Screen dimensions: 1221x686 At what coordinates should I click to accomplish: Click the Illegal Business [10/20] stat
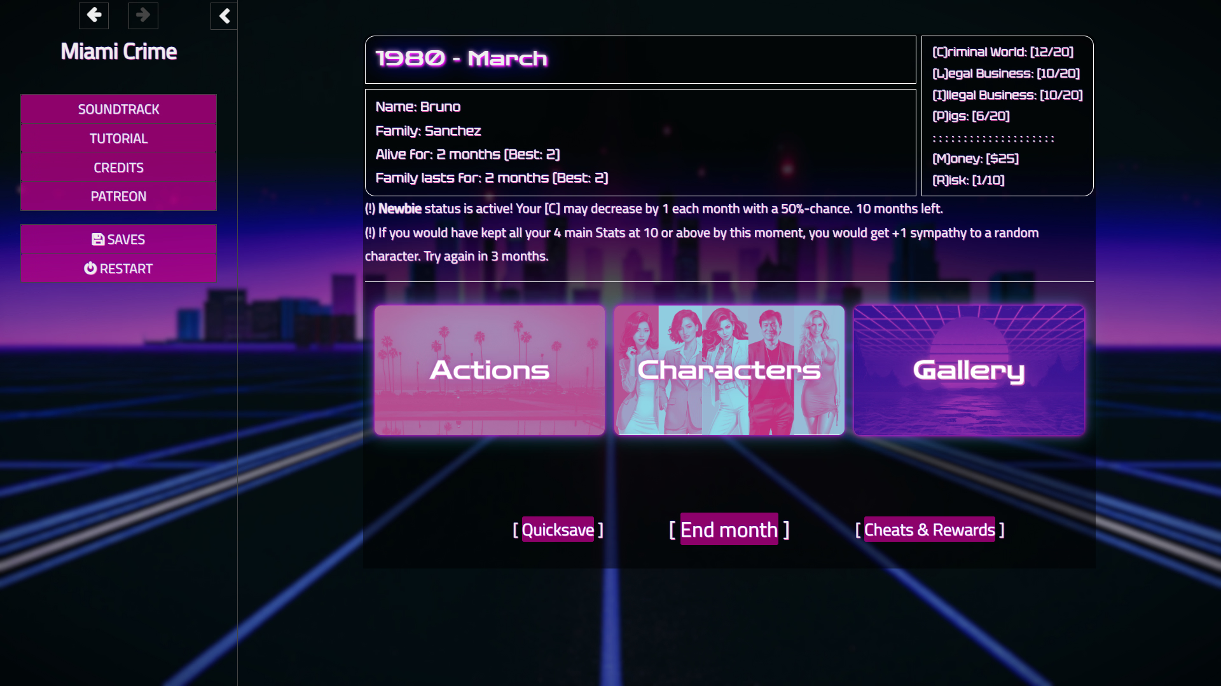(x=1007, y=95)
